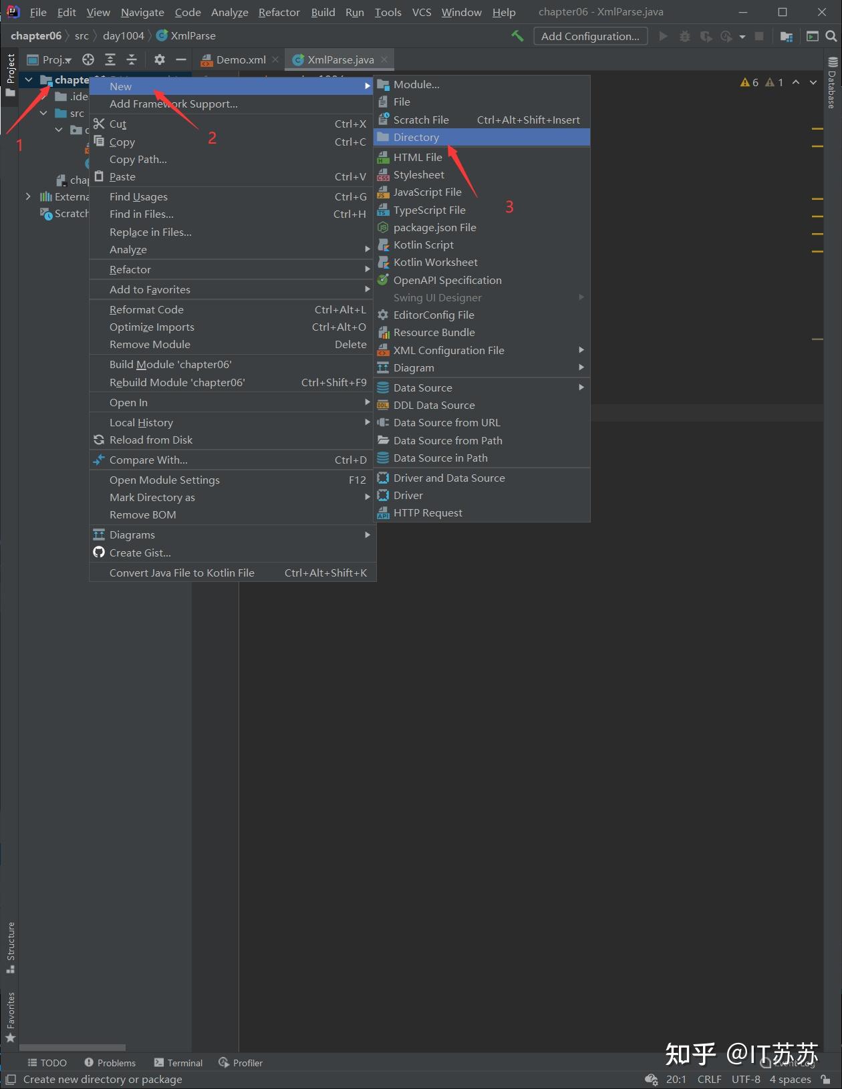Open the Database tool window sidebar
This screenshot has height=1089, width=842.
pyautogui.click(x=833, y=83)
